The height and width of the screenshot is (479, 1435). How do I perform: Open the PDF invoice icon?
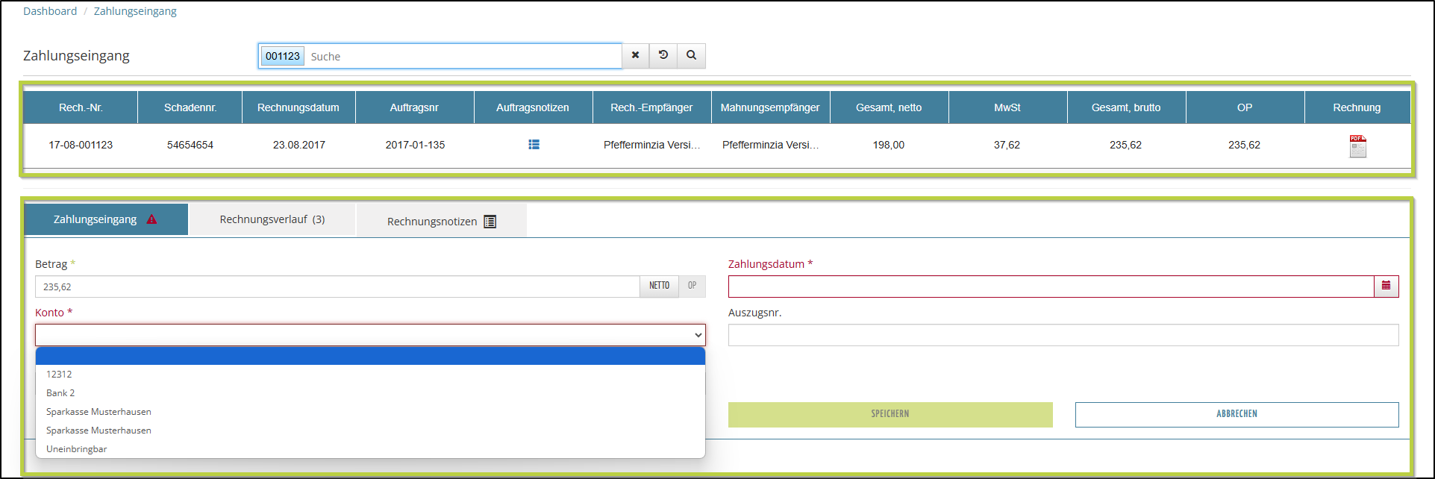click(x=1357, y=146)
